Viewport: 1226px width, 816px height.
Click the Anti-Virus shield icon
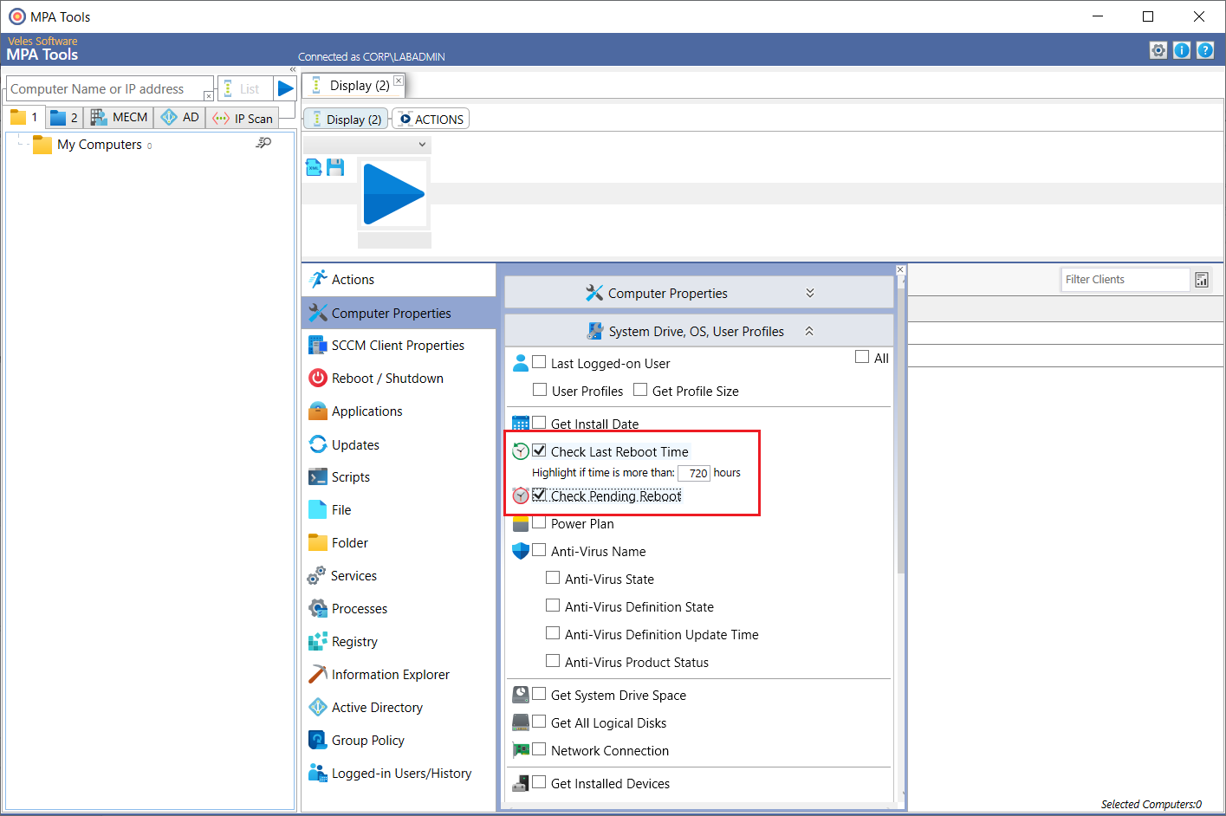(520, 551)
